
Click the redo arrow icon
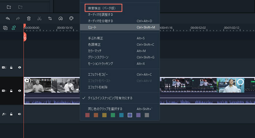point(18,19)
